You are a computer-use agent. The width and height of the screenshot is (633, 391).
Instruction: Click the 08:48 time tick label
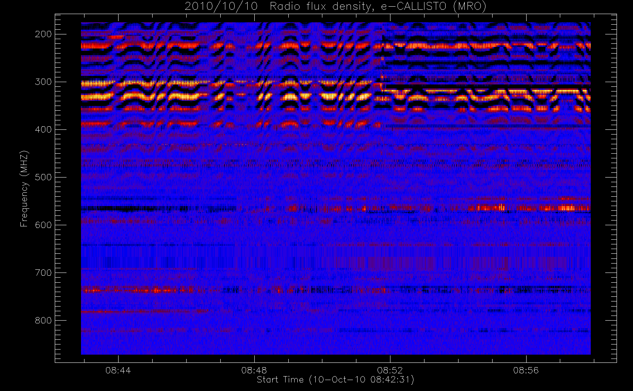(x=254, y=370)
